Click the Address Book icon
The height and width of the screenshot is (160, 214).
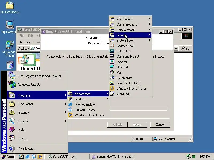tap(112, 46)
